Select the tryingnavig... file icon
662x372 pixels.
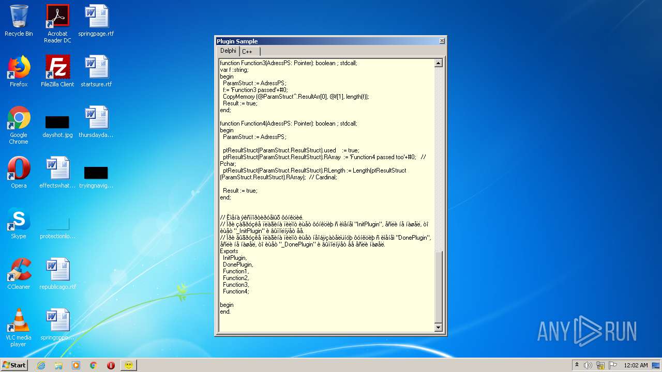[x=96, y=177]
